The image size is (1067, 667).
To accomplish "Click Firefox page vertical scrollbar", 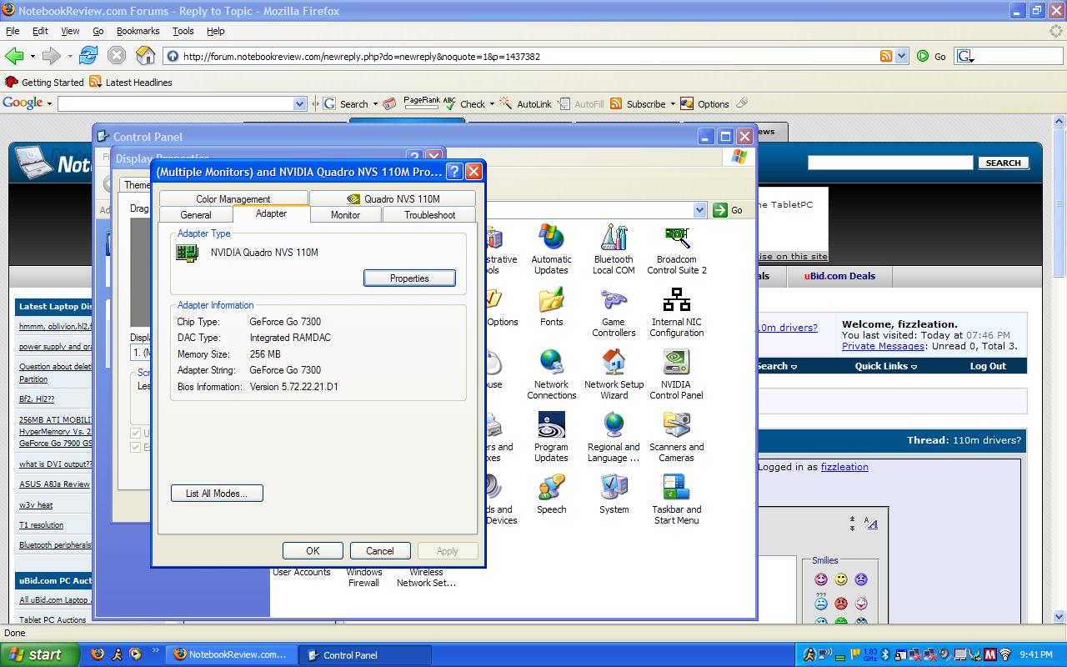I will (x=1059, y=367).
